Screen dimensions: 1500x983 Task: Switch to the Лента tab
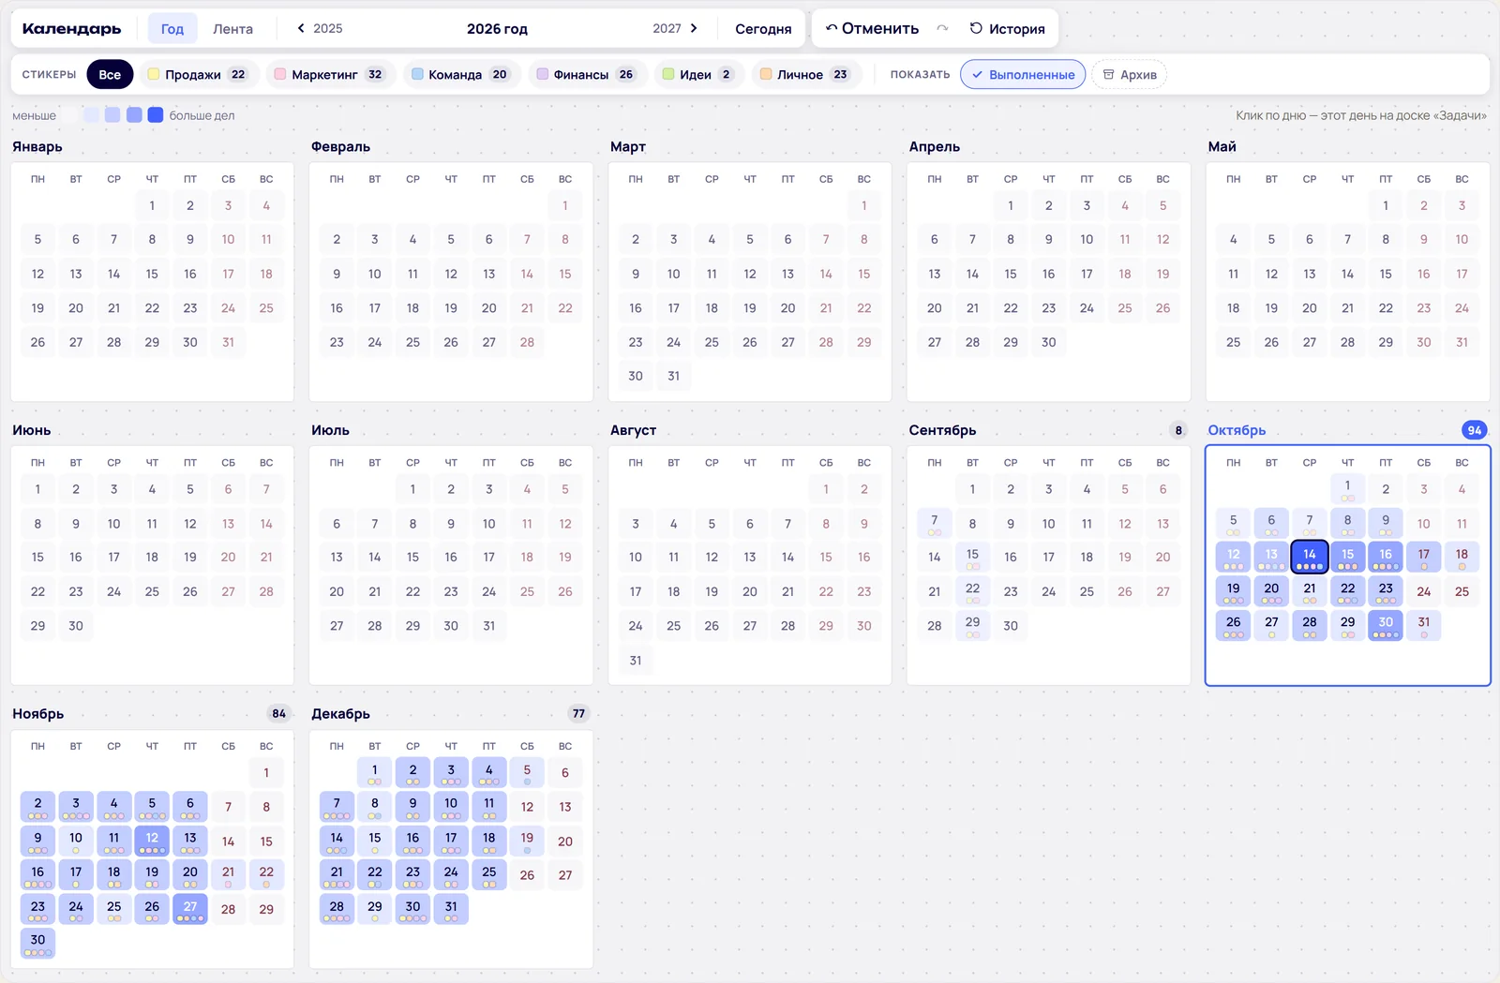(x=232, y=28)
